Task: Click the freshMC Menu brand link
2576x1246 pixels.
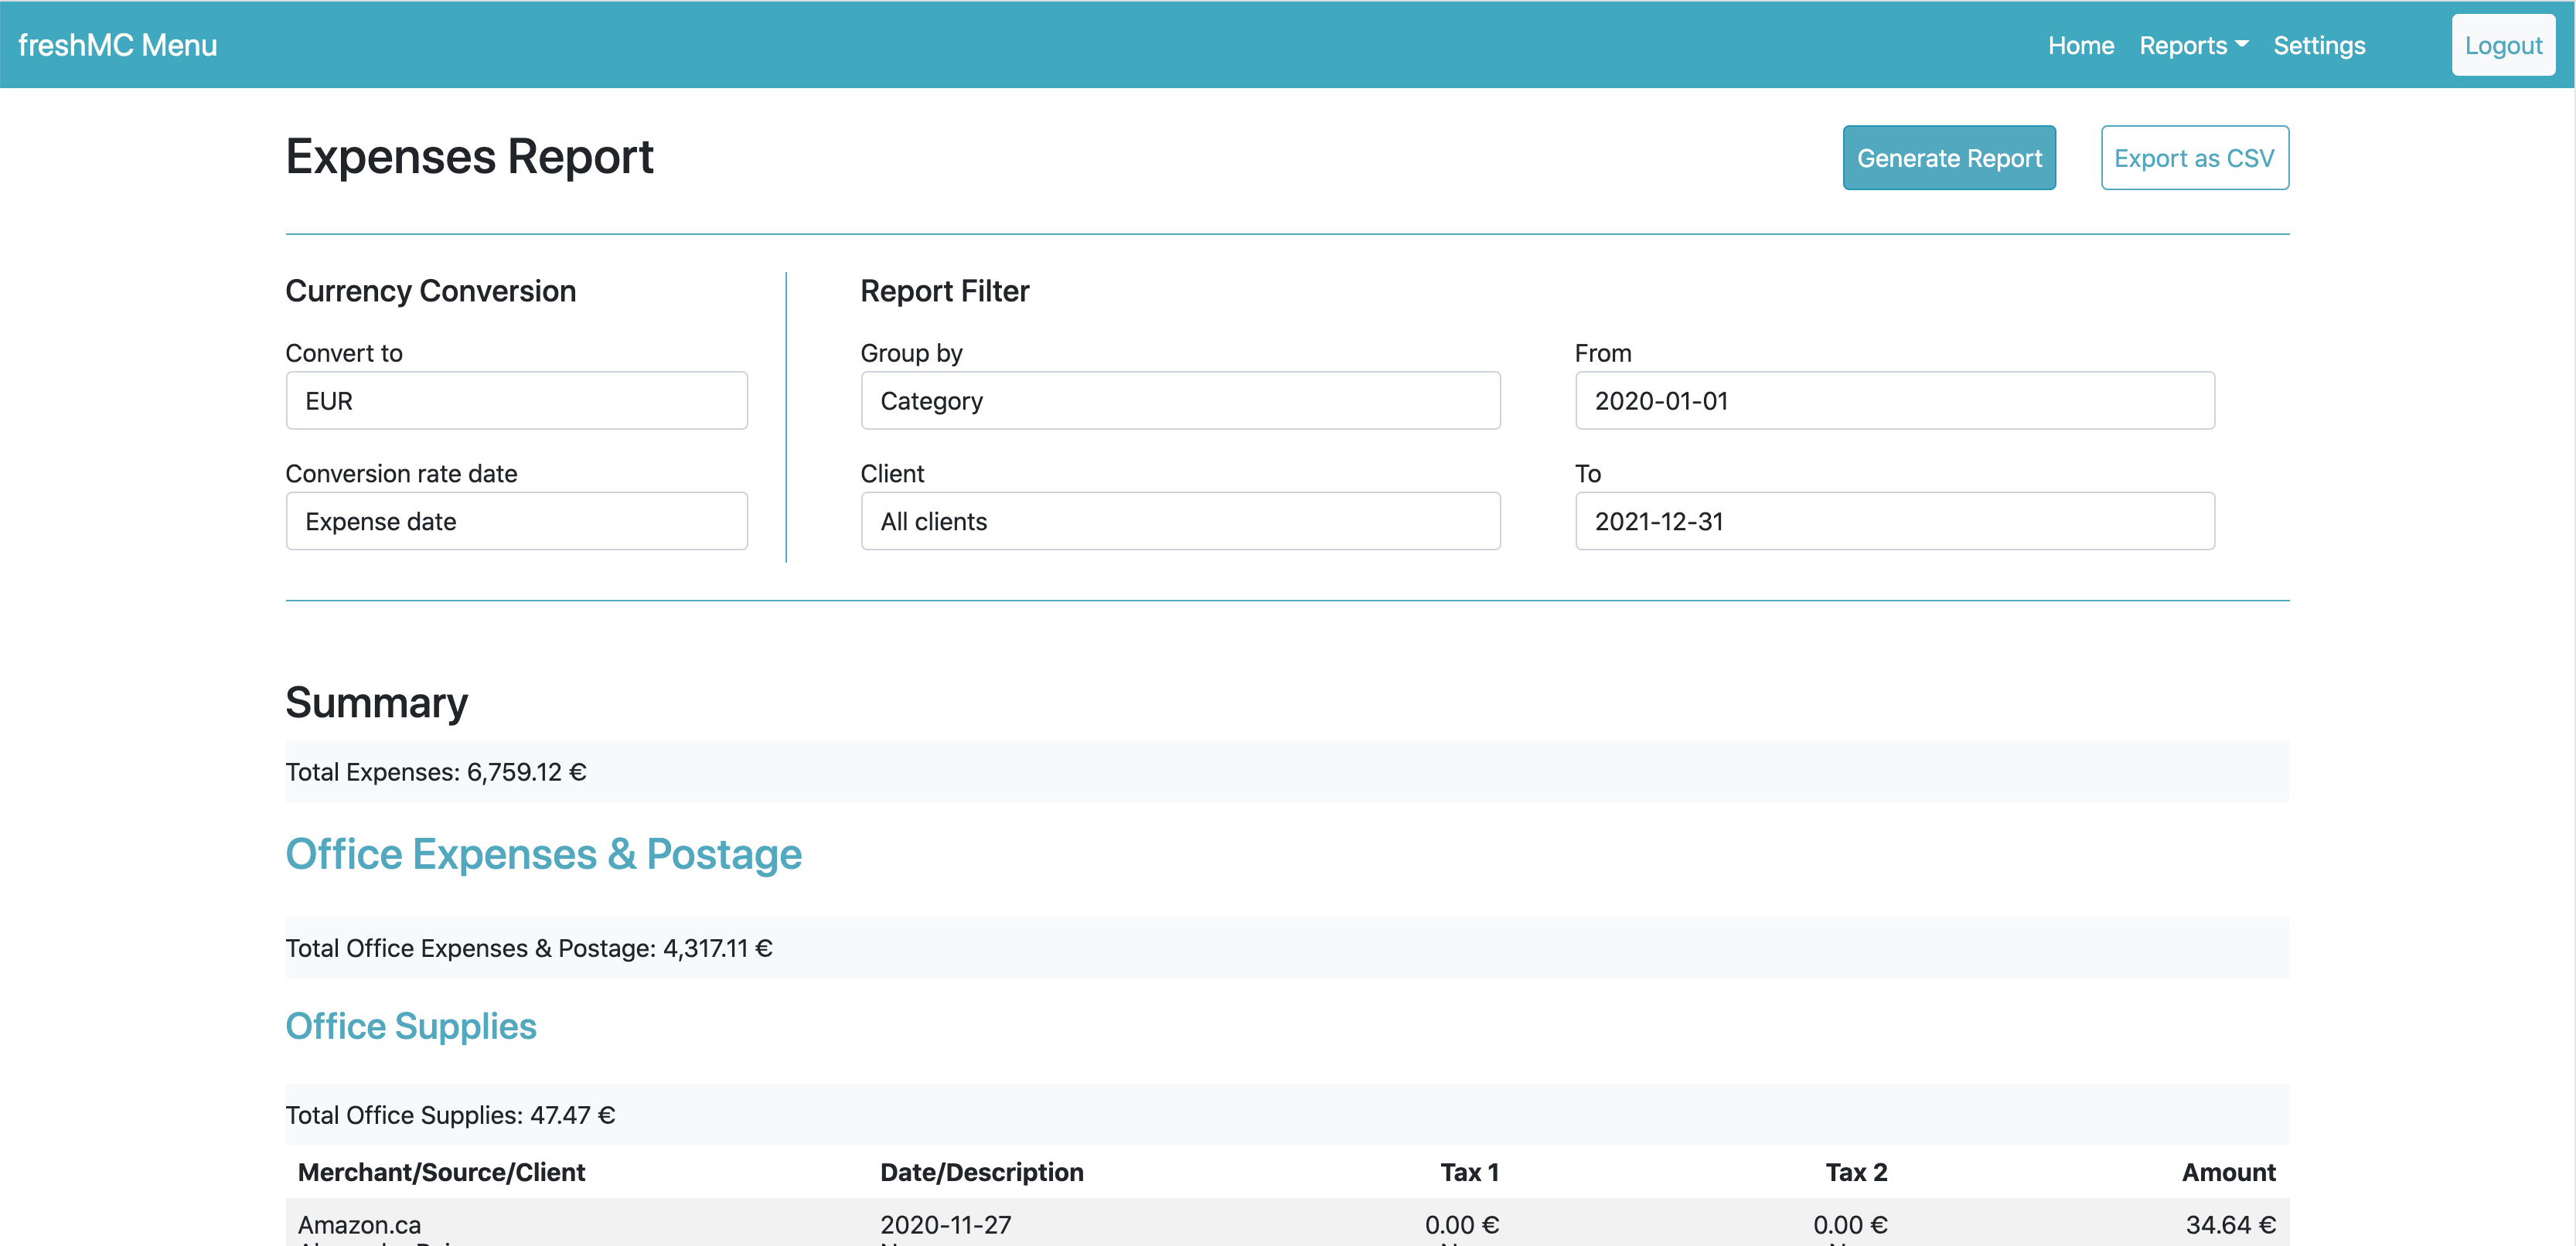Action: click(117, 45)
